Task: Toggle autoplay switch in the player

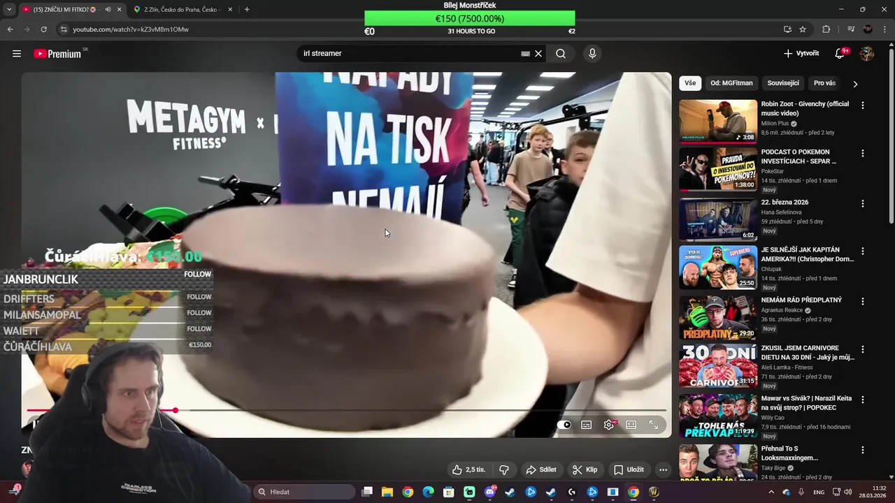Action: click(565, 425)
